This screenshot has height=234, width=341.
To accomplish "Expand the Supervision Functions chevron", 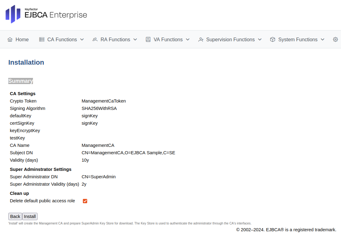I will coord(260,39).
